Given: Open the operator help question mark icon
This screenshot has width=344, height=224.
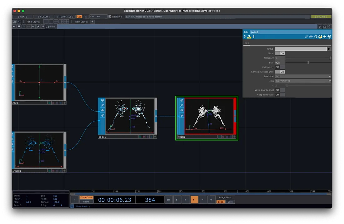Looking at the screenshot, I should click(x=245, y=37).
